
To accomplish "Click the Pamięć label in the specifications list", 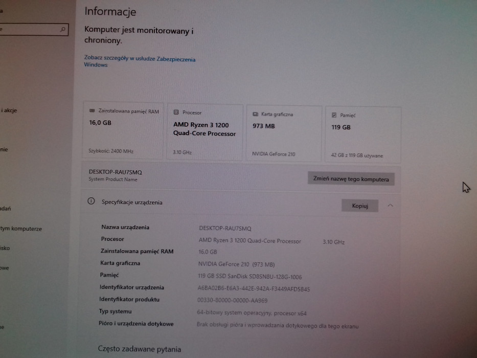I will [x=109, y=275].
